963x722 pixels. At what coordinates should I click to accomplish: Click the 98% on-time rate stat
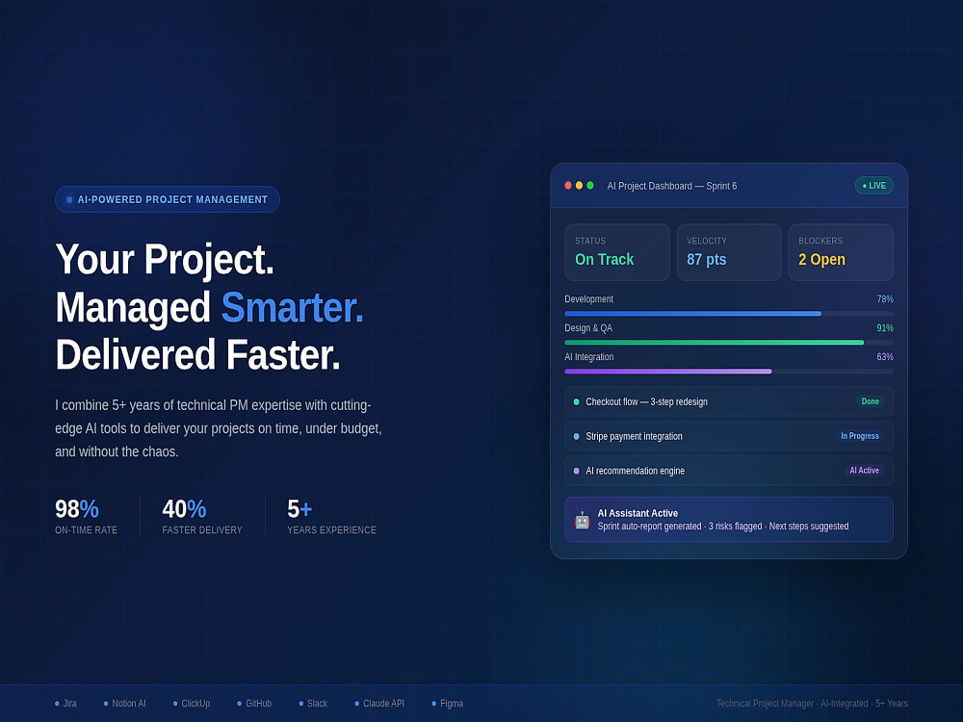(86, 516)
